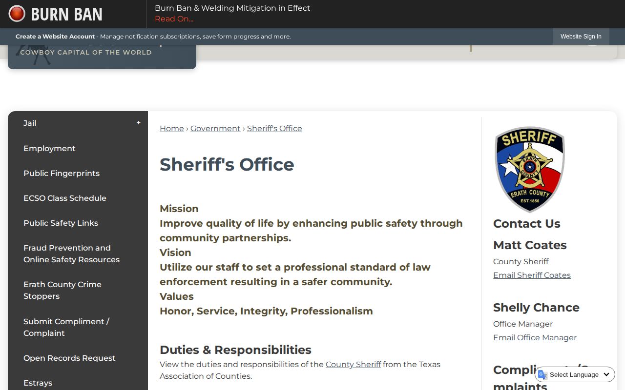This screenshot has height=390, width=625.
Task: Email Sheriff Coates
Action: tap(532, 275)
